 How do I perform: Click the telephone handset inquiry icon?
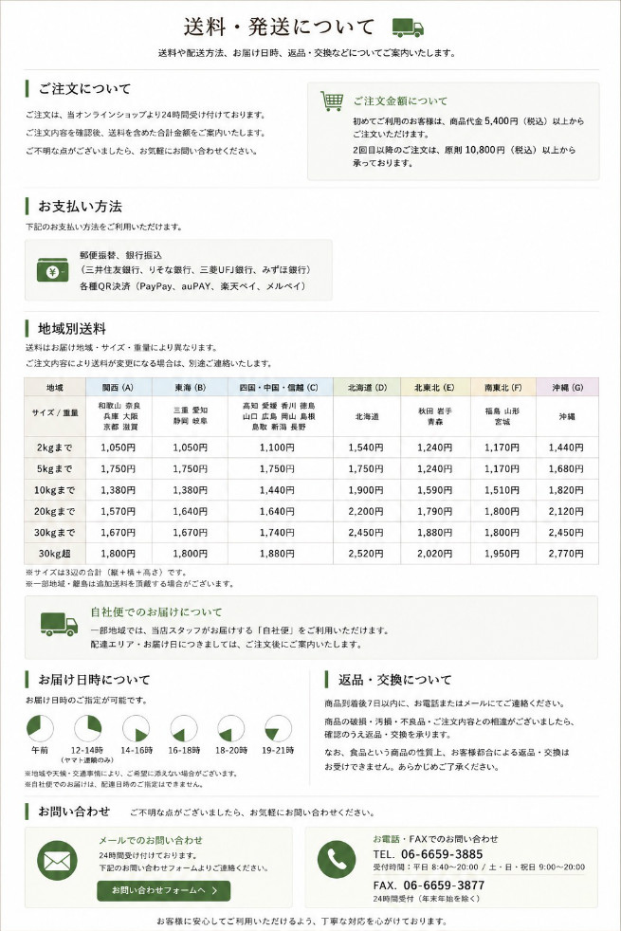(x=337, y=859)
